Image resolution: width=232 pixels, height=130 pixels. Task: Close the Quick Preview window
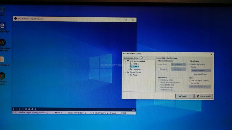[133, 20]
